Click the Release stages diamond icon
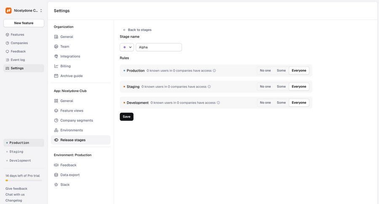This screenshot has height=204, width=379. (x=56, y=140)
